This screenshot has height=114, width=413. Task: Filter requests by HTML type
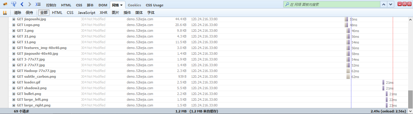[x=57, y=13]
